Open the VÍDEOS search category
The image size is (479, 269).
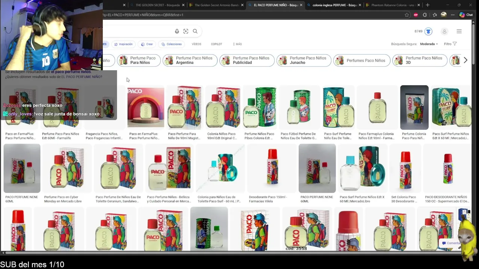tap(196, 44)
